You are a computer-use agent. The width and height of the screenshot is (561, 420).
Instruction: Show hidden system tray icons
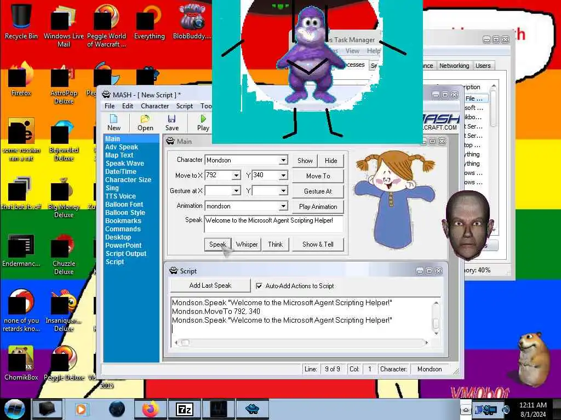tap(466, 410)
